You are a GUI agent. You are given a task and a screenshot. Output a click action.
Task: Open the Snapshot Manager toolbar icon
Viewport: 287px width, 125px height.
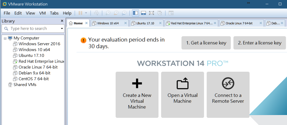[124, 13]
